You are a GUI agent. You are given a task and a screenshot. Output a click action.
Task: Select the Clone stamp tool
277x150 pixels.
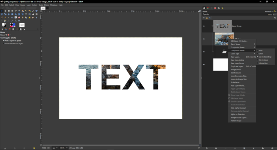click(23, 17)
